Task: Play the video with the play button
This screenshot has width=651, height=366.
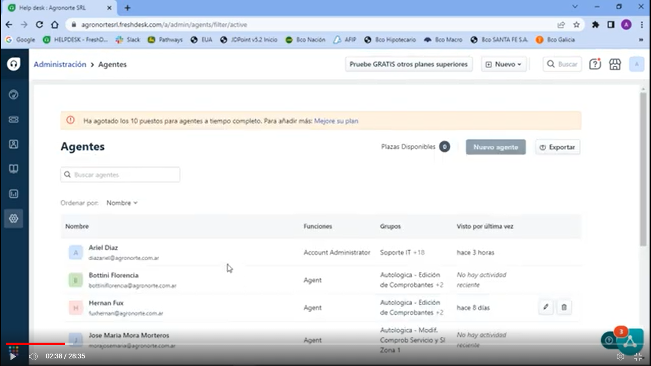Action: (13, 356)
